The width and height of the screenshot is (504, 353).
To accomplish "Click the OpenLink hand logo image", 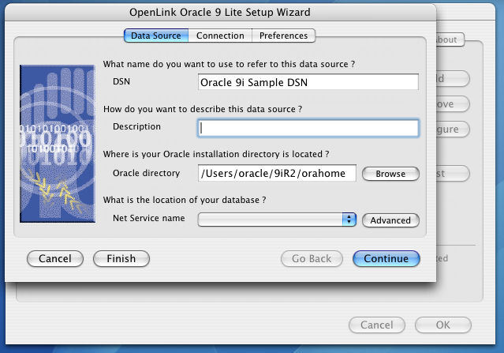I will (x=58, y=144).
